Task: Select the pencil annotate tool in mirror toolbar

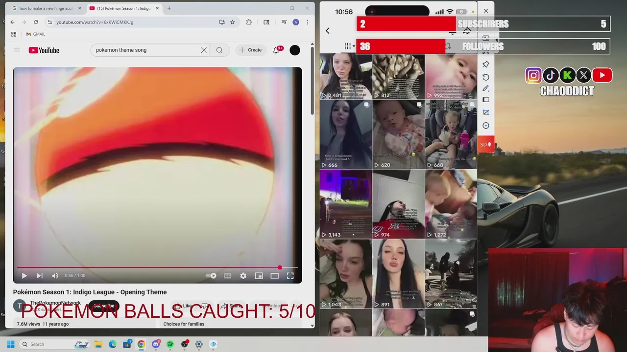Action: coord(486,88)
